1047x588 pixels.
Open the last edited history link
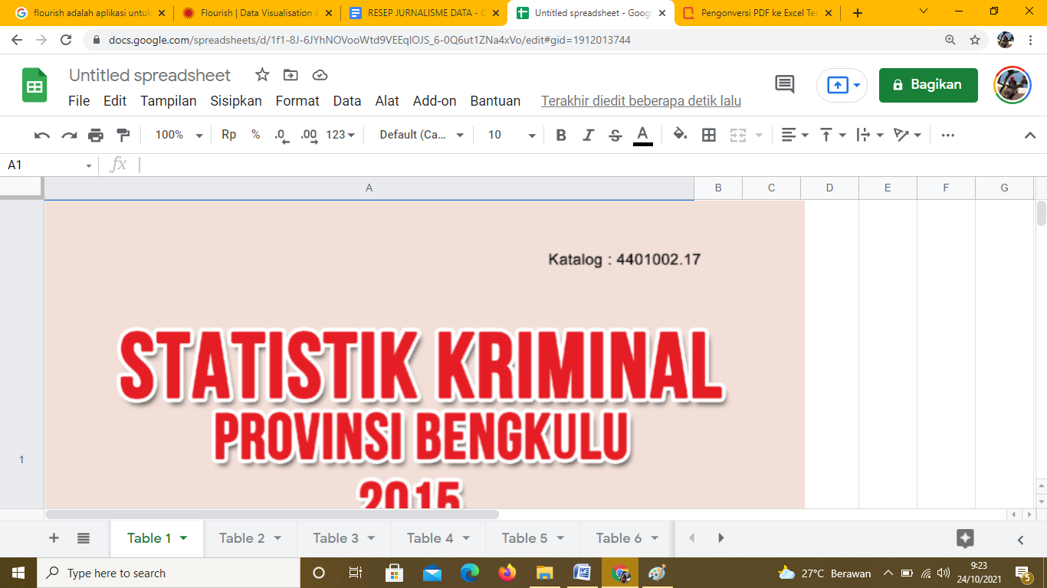pyautogui.click(x=641, y=101)
